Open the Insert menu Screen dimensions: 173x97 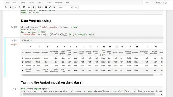coord(31,2)
